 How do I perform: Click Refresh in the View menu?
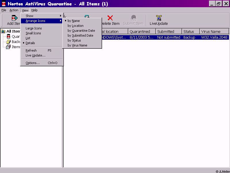(x=31, y=50)
